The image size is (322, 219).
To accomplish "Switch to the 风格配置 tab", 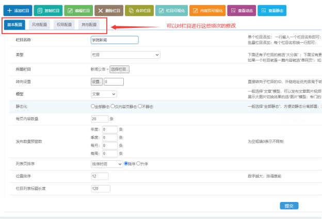I will (39, 25).
